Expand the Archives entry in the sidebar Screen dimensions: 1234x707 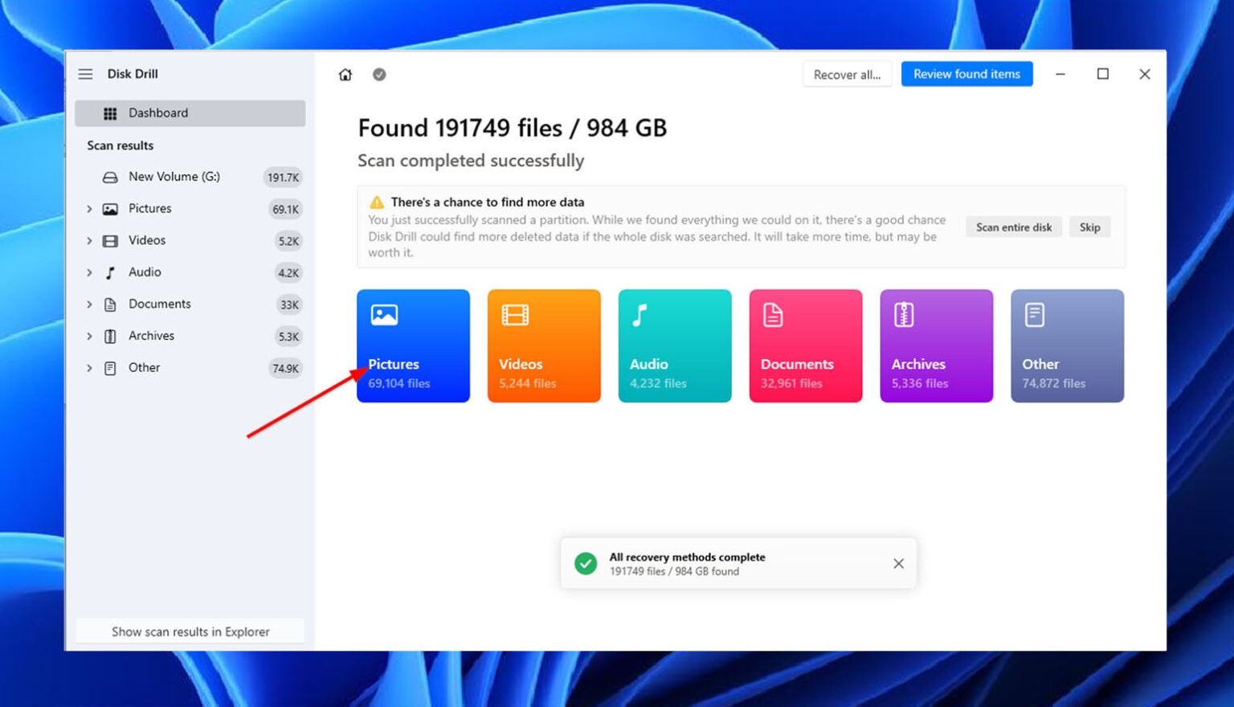point(90,336)
